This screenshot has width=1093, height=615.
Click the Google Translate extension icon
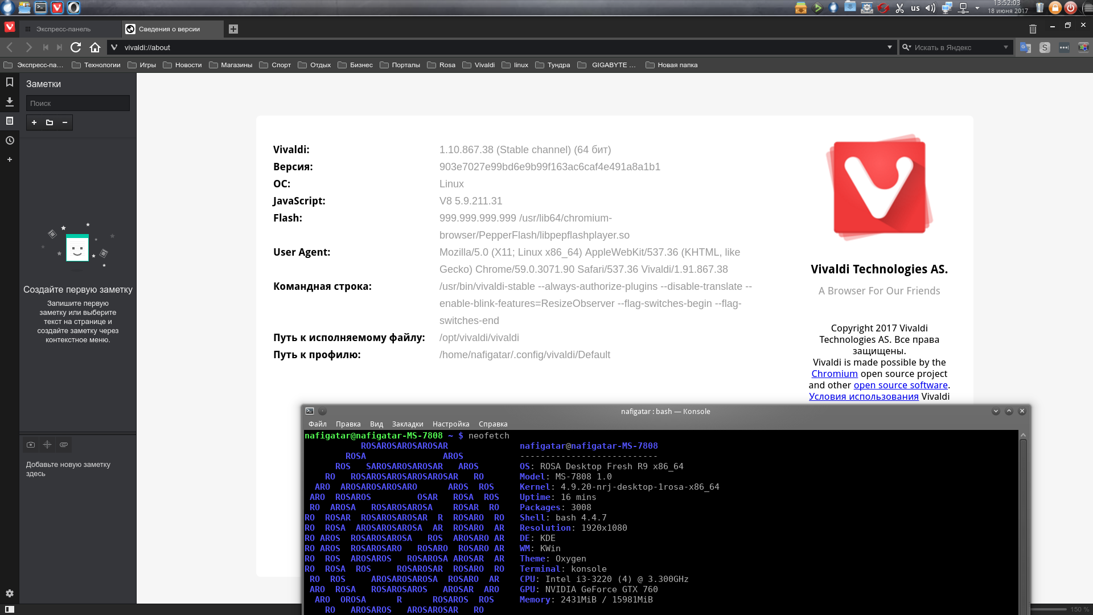pyautogui.click(x=1025, y=47)
